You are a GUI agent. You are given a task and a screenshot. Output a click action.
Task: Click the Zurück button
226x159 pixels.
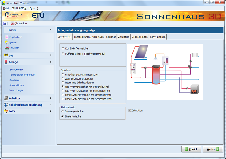191,149
